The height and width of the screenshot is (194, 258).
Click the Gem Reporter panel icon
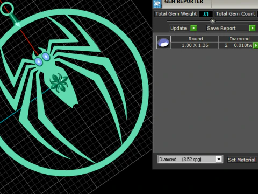(157, 4)
